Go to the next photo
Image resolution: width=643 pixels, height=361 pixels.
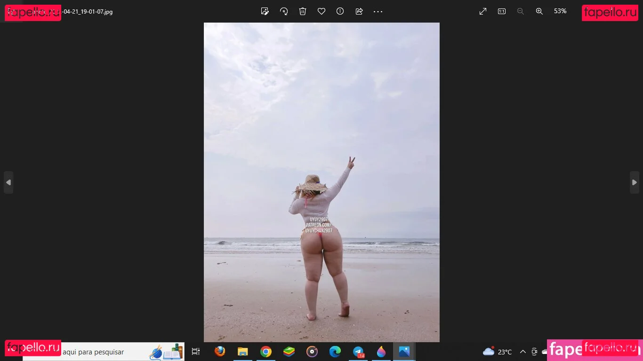point(635,182)
